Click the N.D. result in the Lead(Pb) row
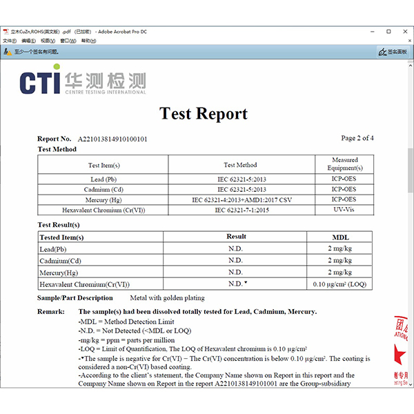The image size is (414, 414). tap(235, 248)
